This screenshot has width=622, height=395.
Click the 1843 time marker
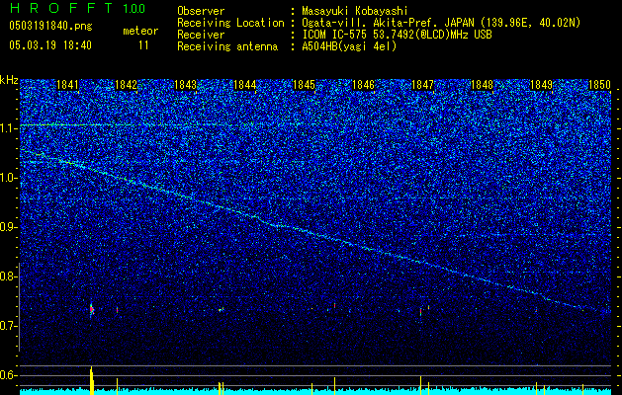coord(186,85)
